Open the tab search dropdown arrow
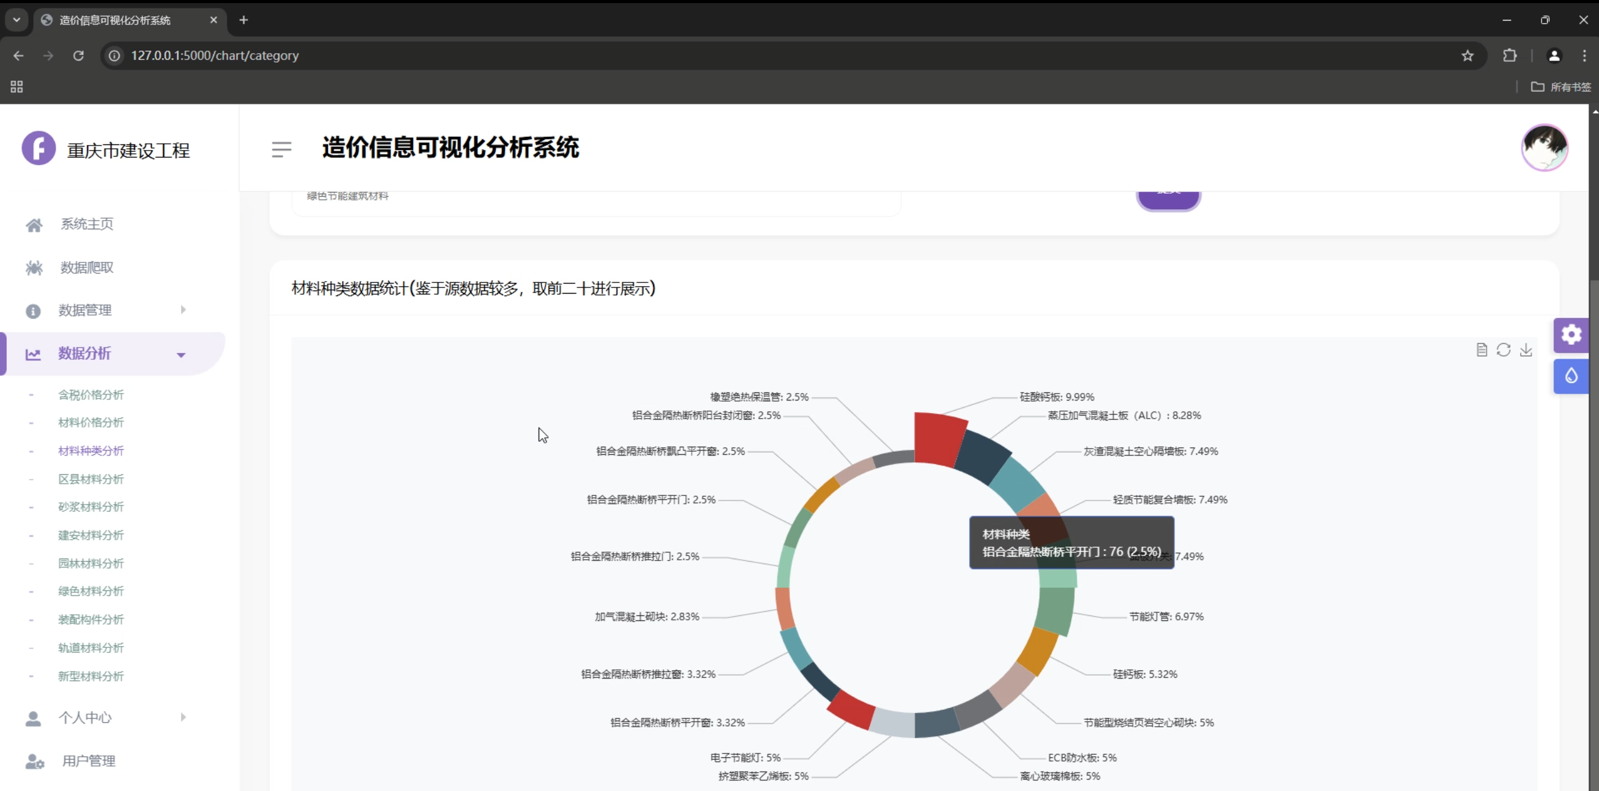This screenshot has height=791, width=1599. tap(17, 20)
